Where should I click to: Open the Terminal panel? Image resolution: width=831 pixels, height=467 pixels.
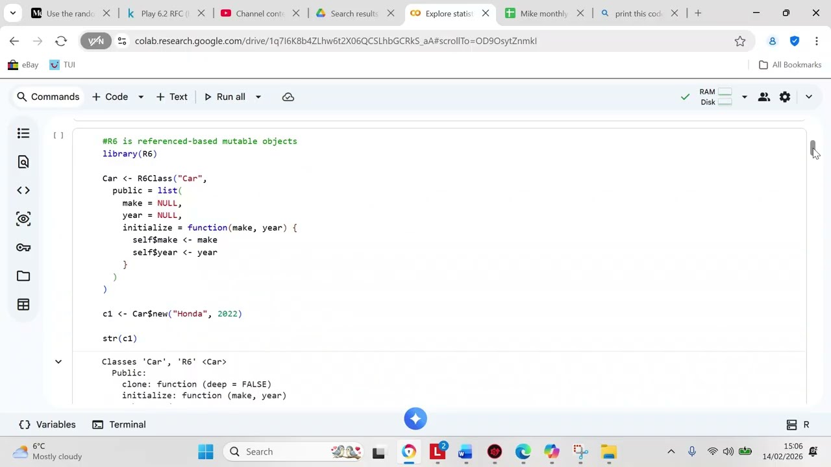click(119, 424)
